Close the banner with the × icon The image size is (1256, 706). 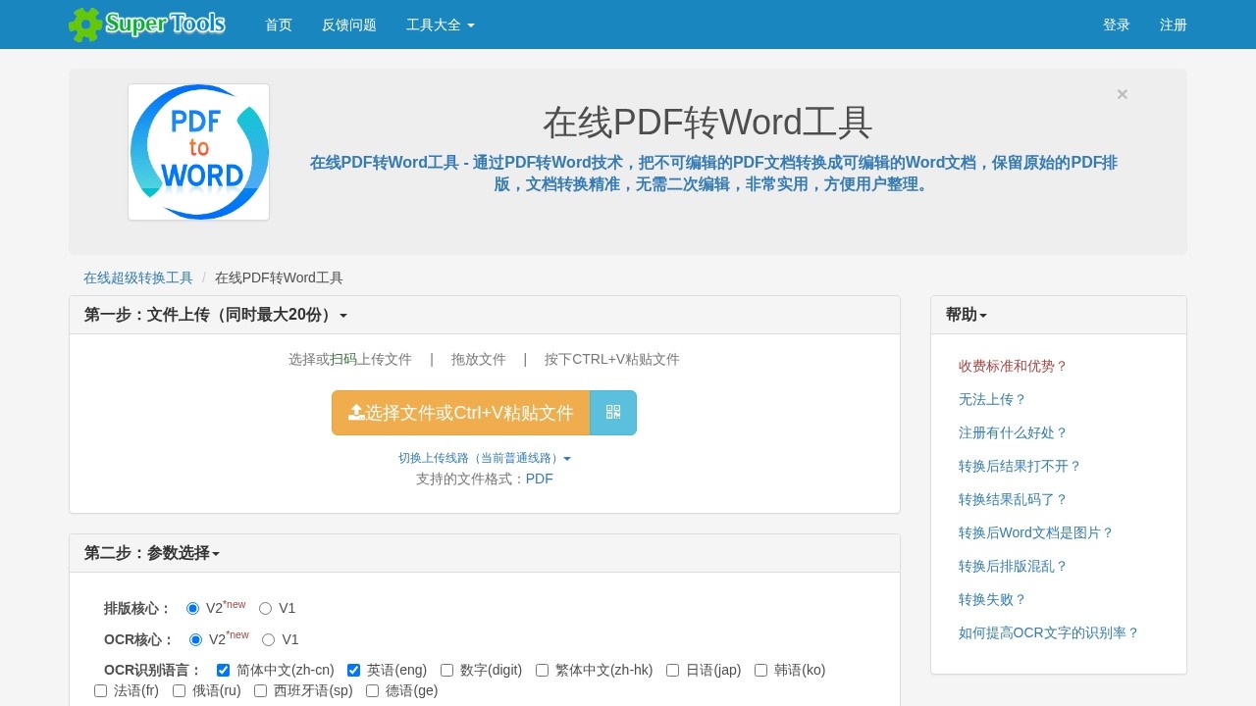tap(1123, 94)
